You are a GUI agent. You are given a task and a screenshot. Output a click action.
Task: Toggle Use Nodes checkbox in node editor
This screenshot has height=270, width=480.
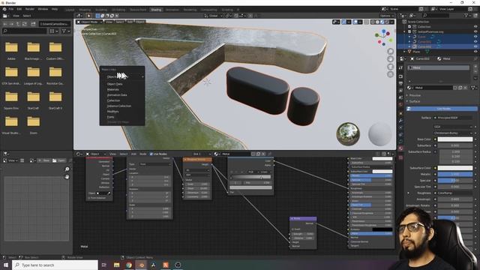coord(151,154)
